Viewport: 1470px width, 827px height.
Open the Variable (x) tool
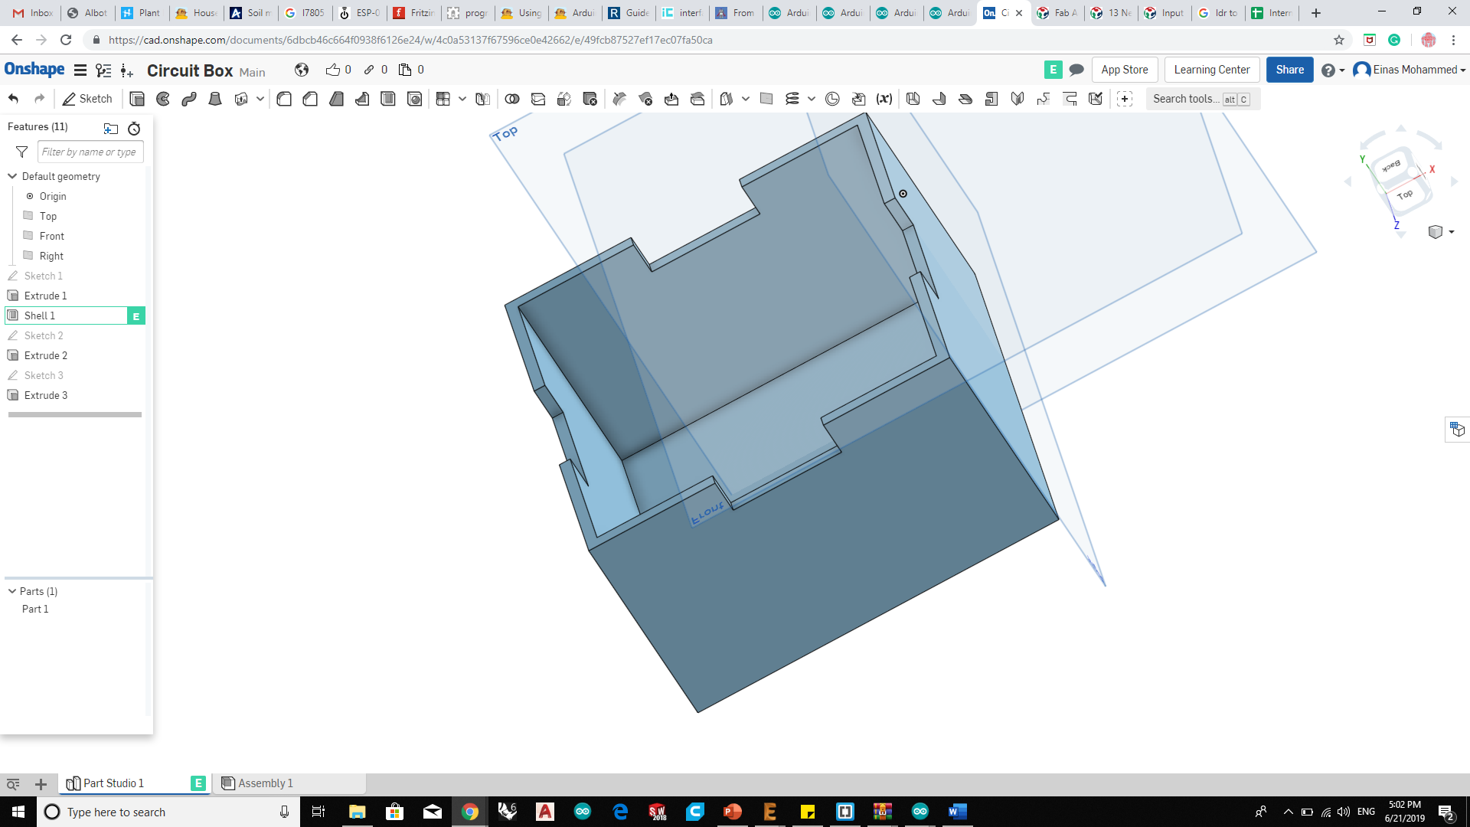(884, 99)
